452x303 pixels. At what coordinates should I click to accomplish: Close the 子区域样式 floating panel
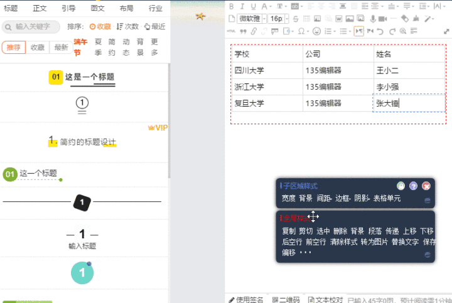[426, 186]
